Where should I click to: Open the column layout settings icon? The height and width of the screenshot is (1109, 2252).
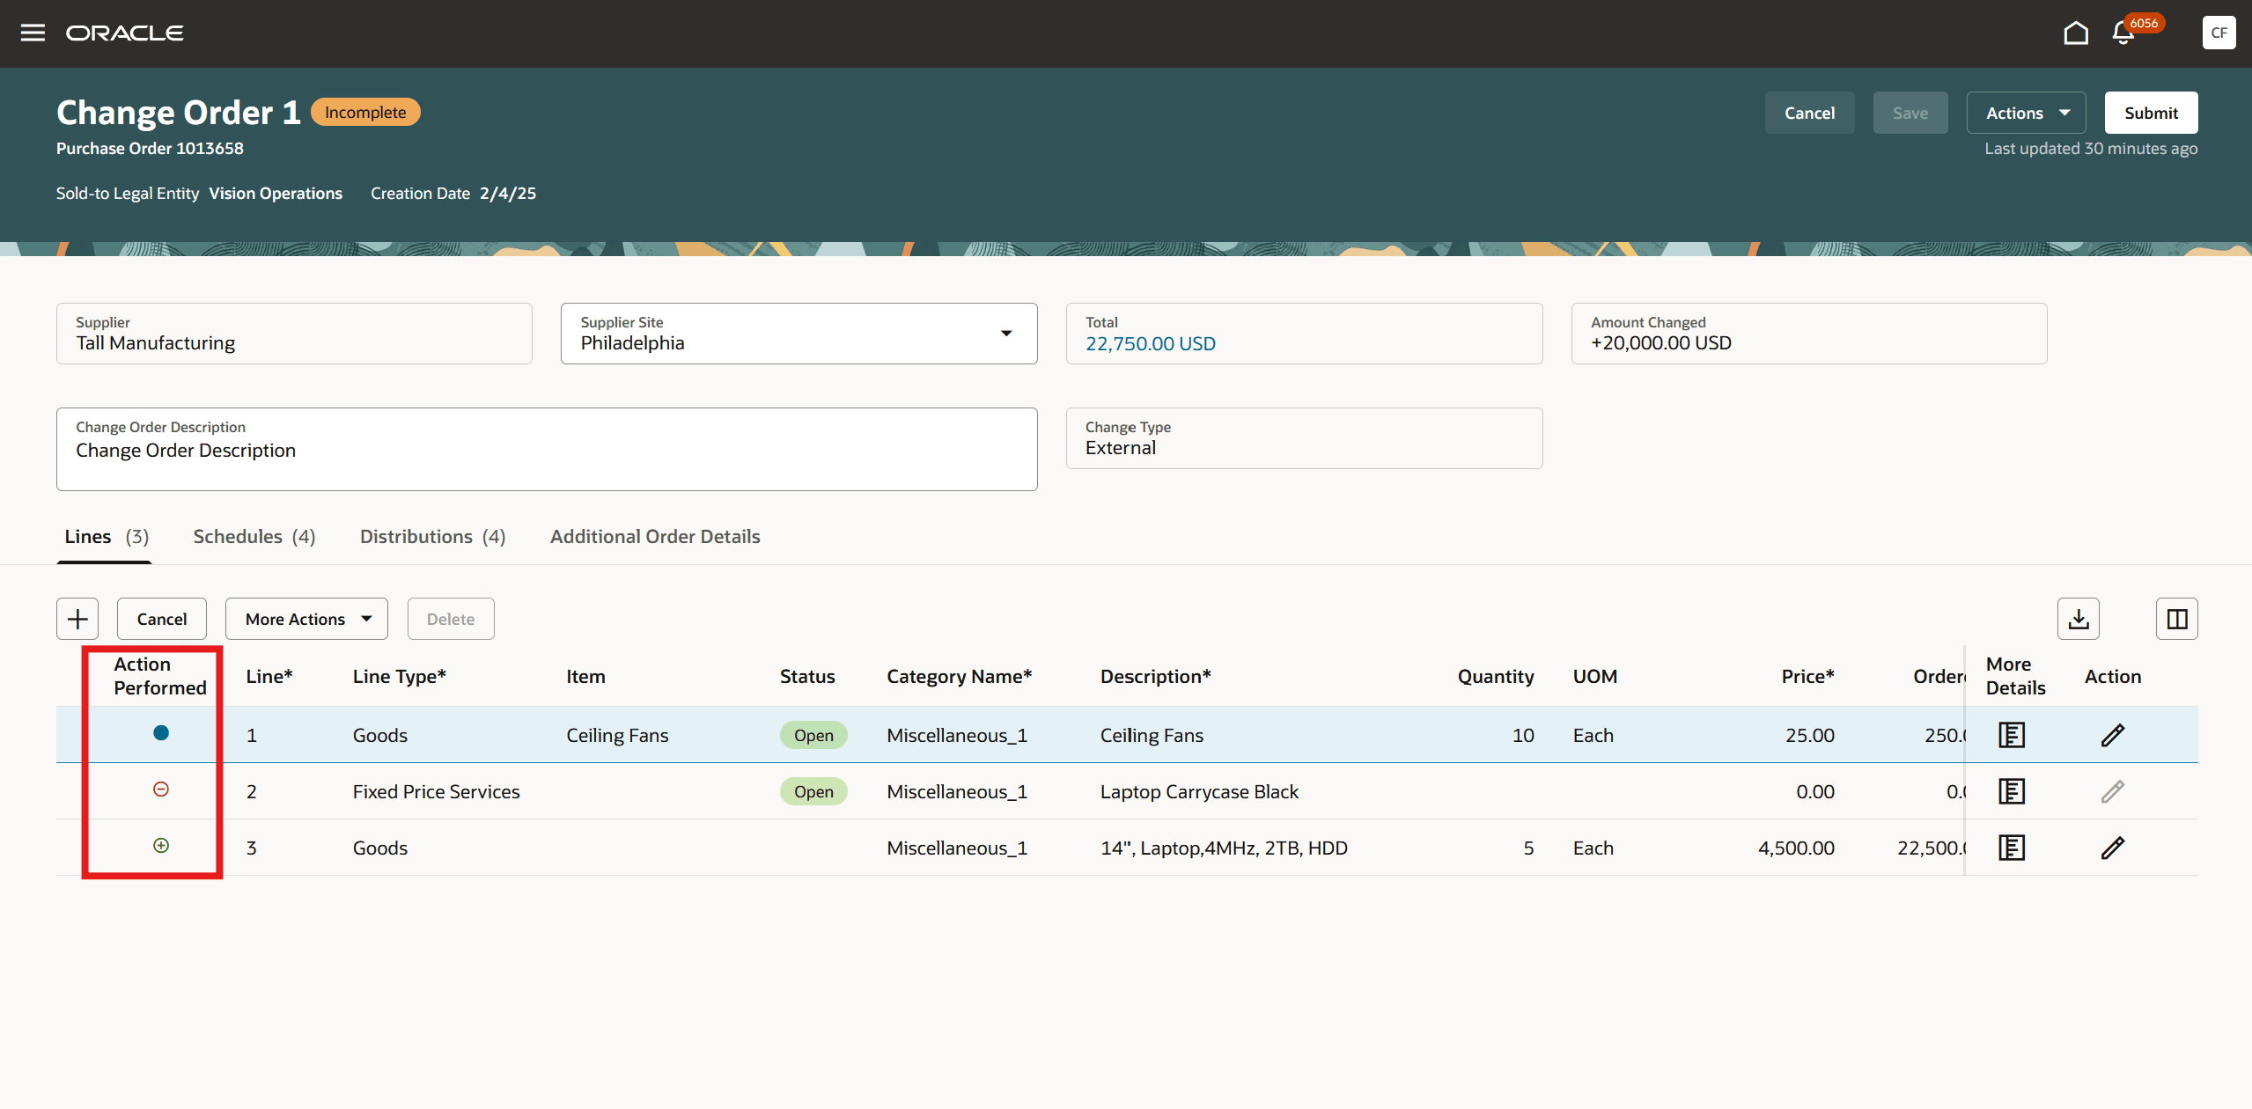(2176, 619)
